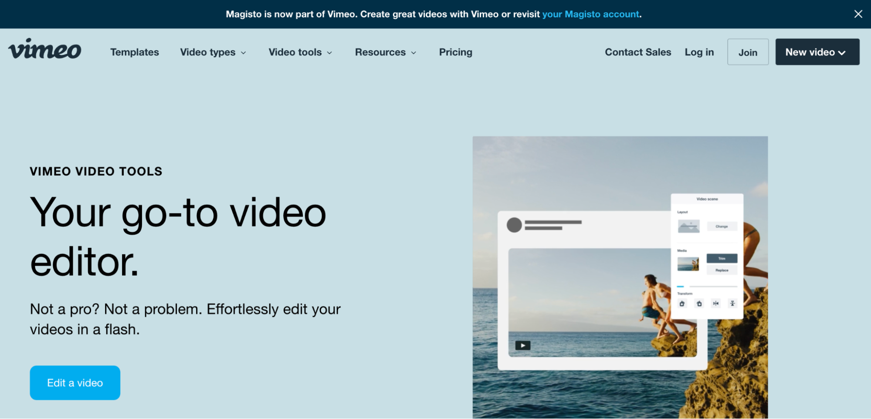
Task: Click the Change layout button
Action: (722, 226)
